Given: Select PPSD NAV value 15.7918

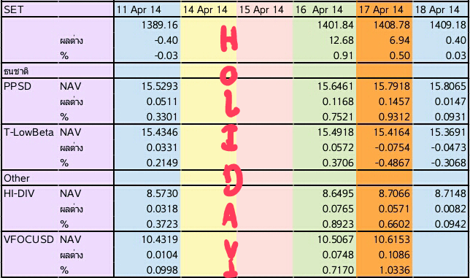Looking at the screenshot, I should (x=391, y=86).
